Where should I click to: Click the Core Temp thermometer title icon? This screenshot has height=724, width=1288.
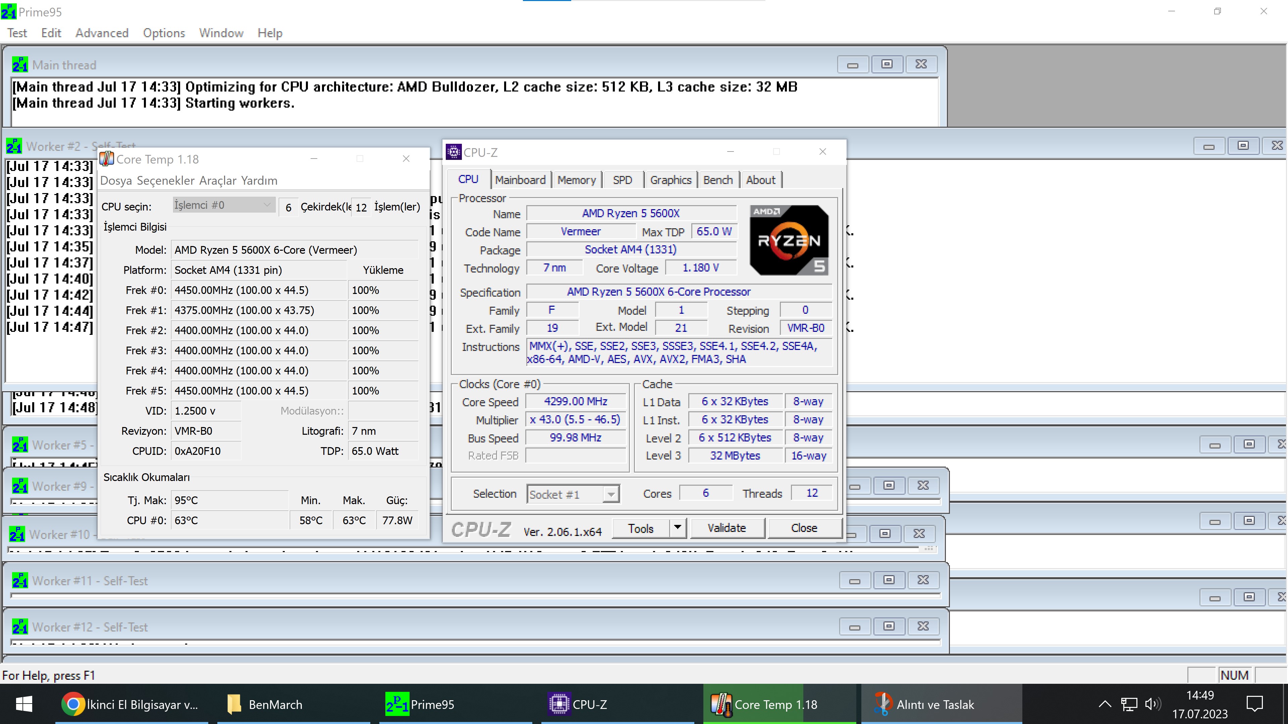coord(107,159)
